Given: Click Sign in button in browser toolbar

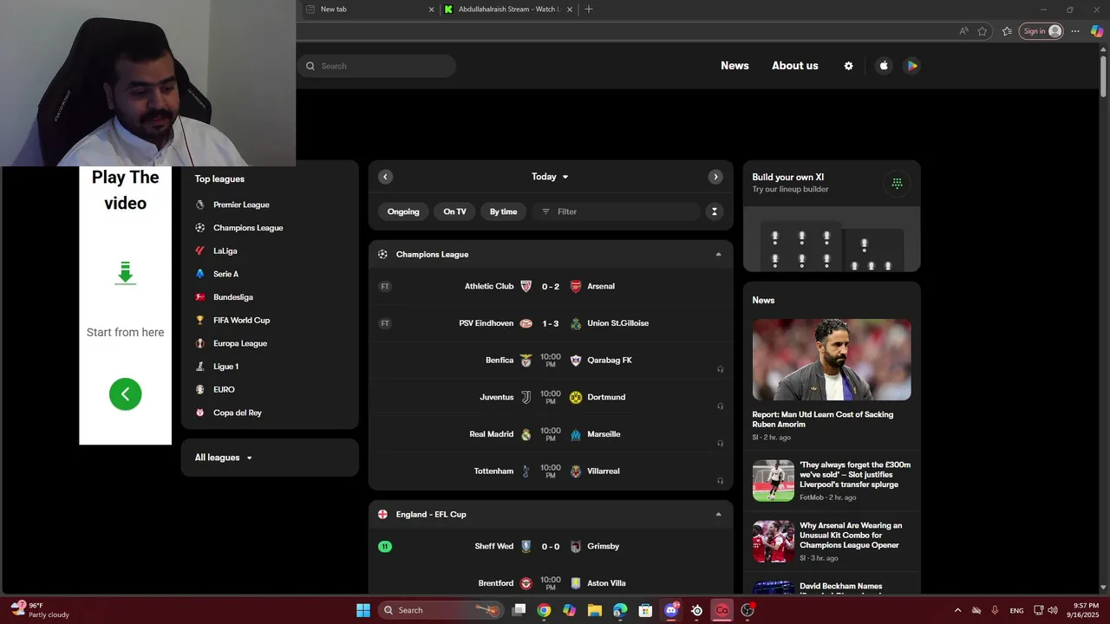Looking at the screenshot, I should pyautogui.click(x=1041, y=31).
